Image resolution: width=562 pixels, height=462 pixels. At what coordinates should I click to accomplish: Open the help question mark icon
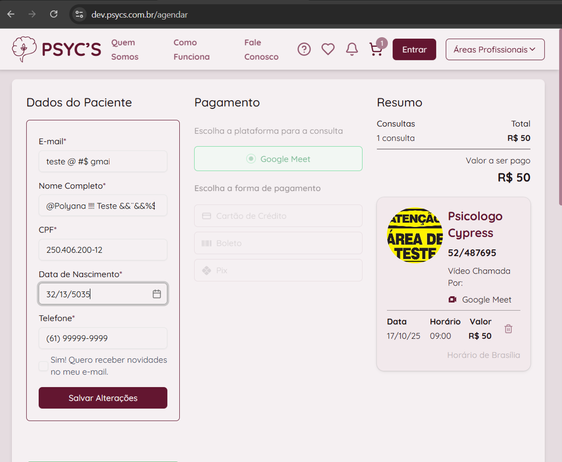click(x=304, y=50)
